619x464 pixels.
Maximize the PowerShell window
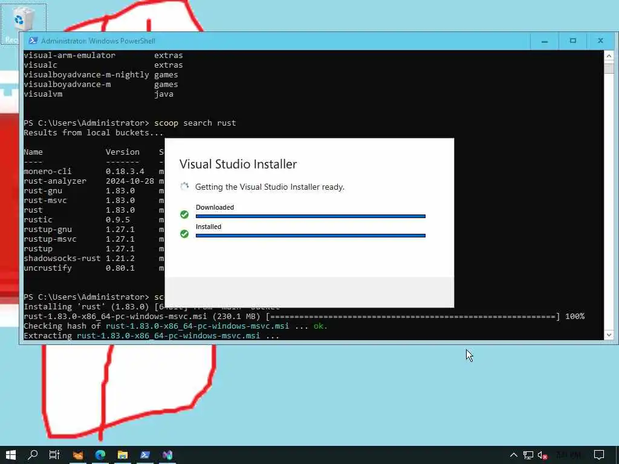tap(573, 41)
